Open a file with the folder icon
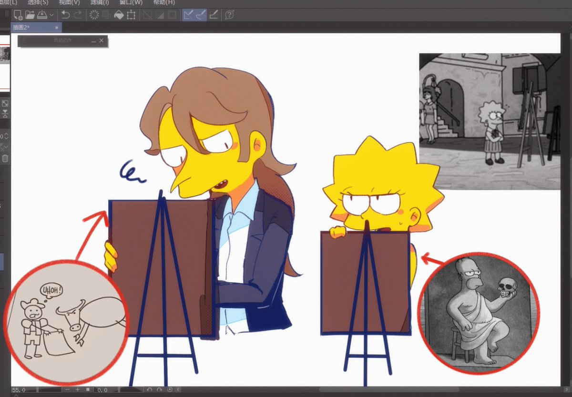Viewport: 572px width, 397px height. tap(30, 15)
